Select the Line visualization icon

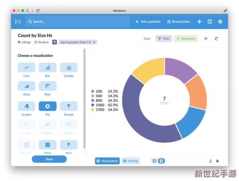click(x=27, y=67)
